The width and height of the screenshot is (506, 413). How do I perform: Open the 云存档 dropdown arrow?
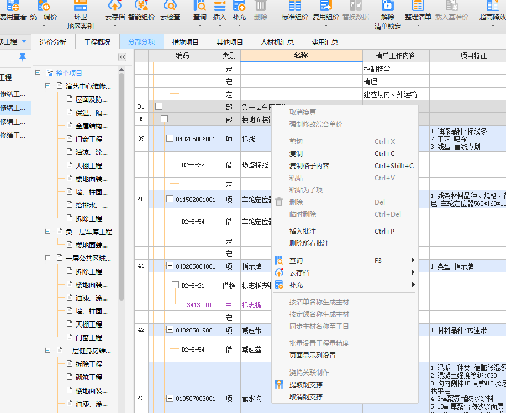point(115,26)
